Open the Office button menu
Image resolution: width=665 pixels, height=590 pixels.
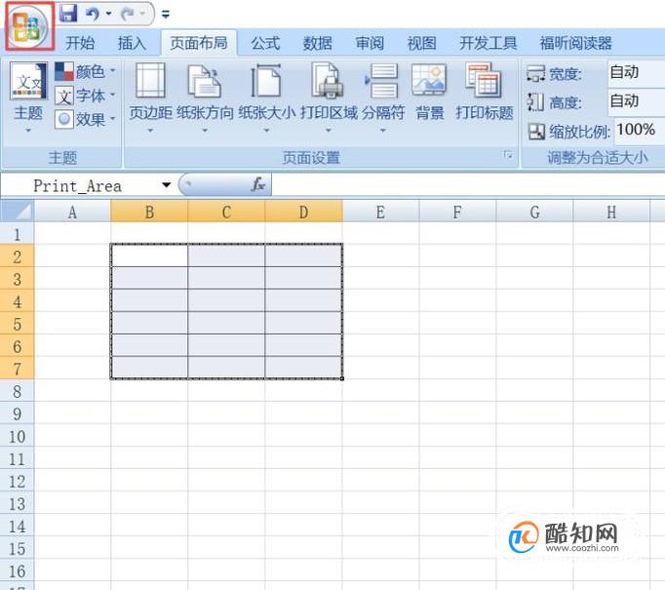tap(29, 26)
